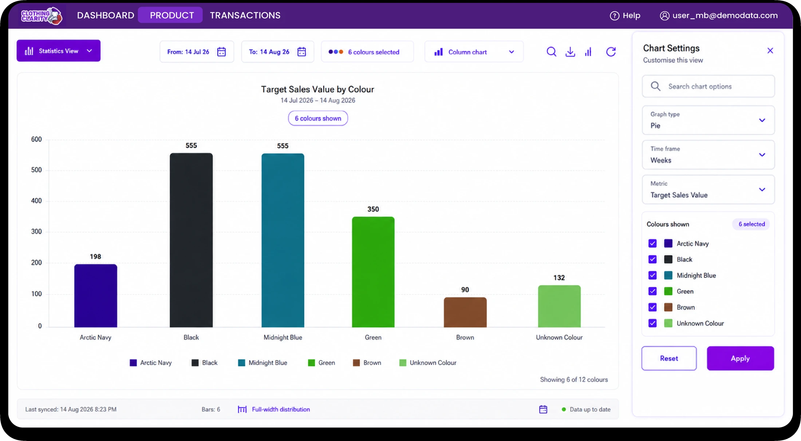This screenshot has height=441, width=801.
Task: Click the Statistics View chart icon
Action: click(x=29, y=51)
